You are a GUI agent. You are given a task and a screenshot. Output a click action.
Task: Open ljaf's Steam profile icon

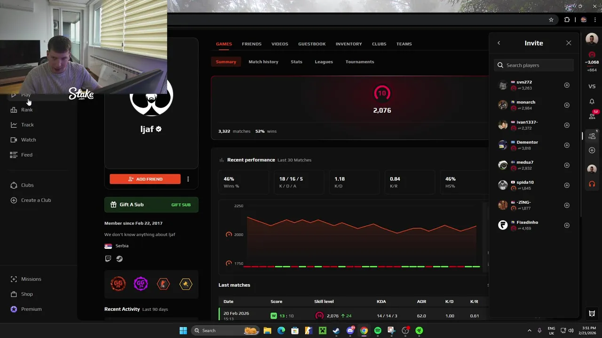pos(119,259)
